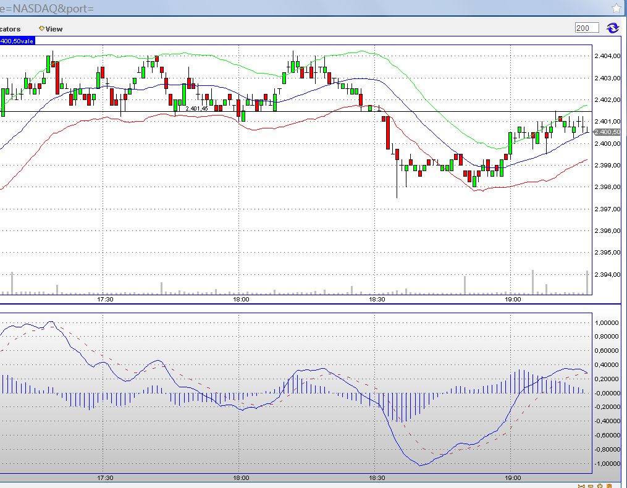Image resolution: width=627 pixels, height=488 pixels.
Task: Click the blue refresh chart icon
Action: click(x=612, y=27)
